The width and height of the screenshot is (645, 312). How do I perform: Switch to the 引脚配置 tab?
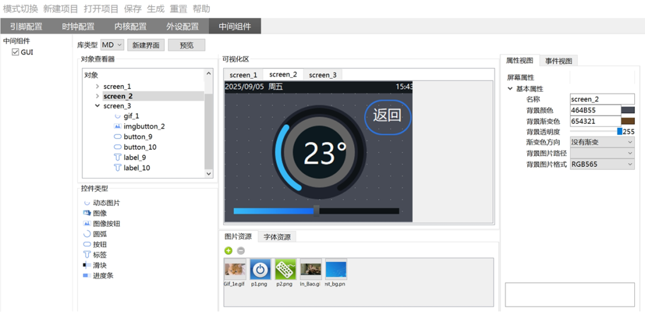click(26, 26)
